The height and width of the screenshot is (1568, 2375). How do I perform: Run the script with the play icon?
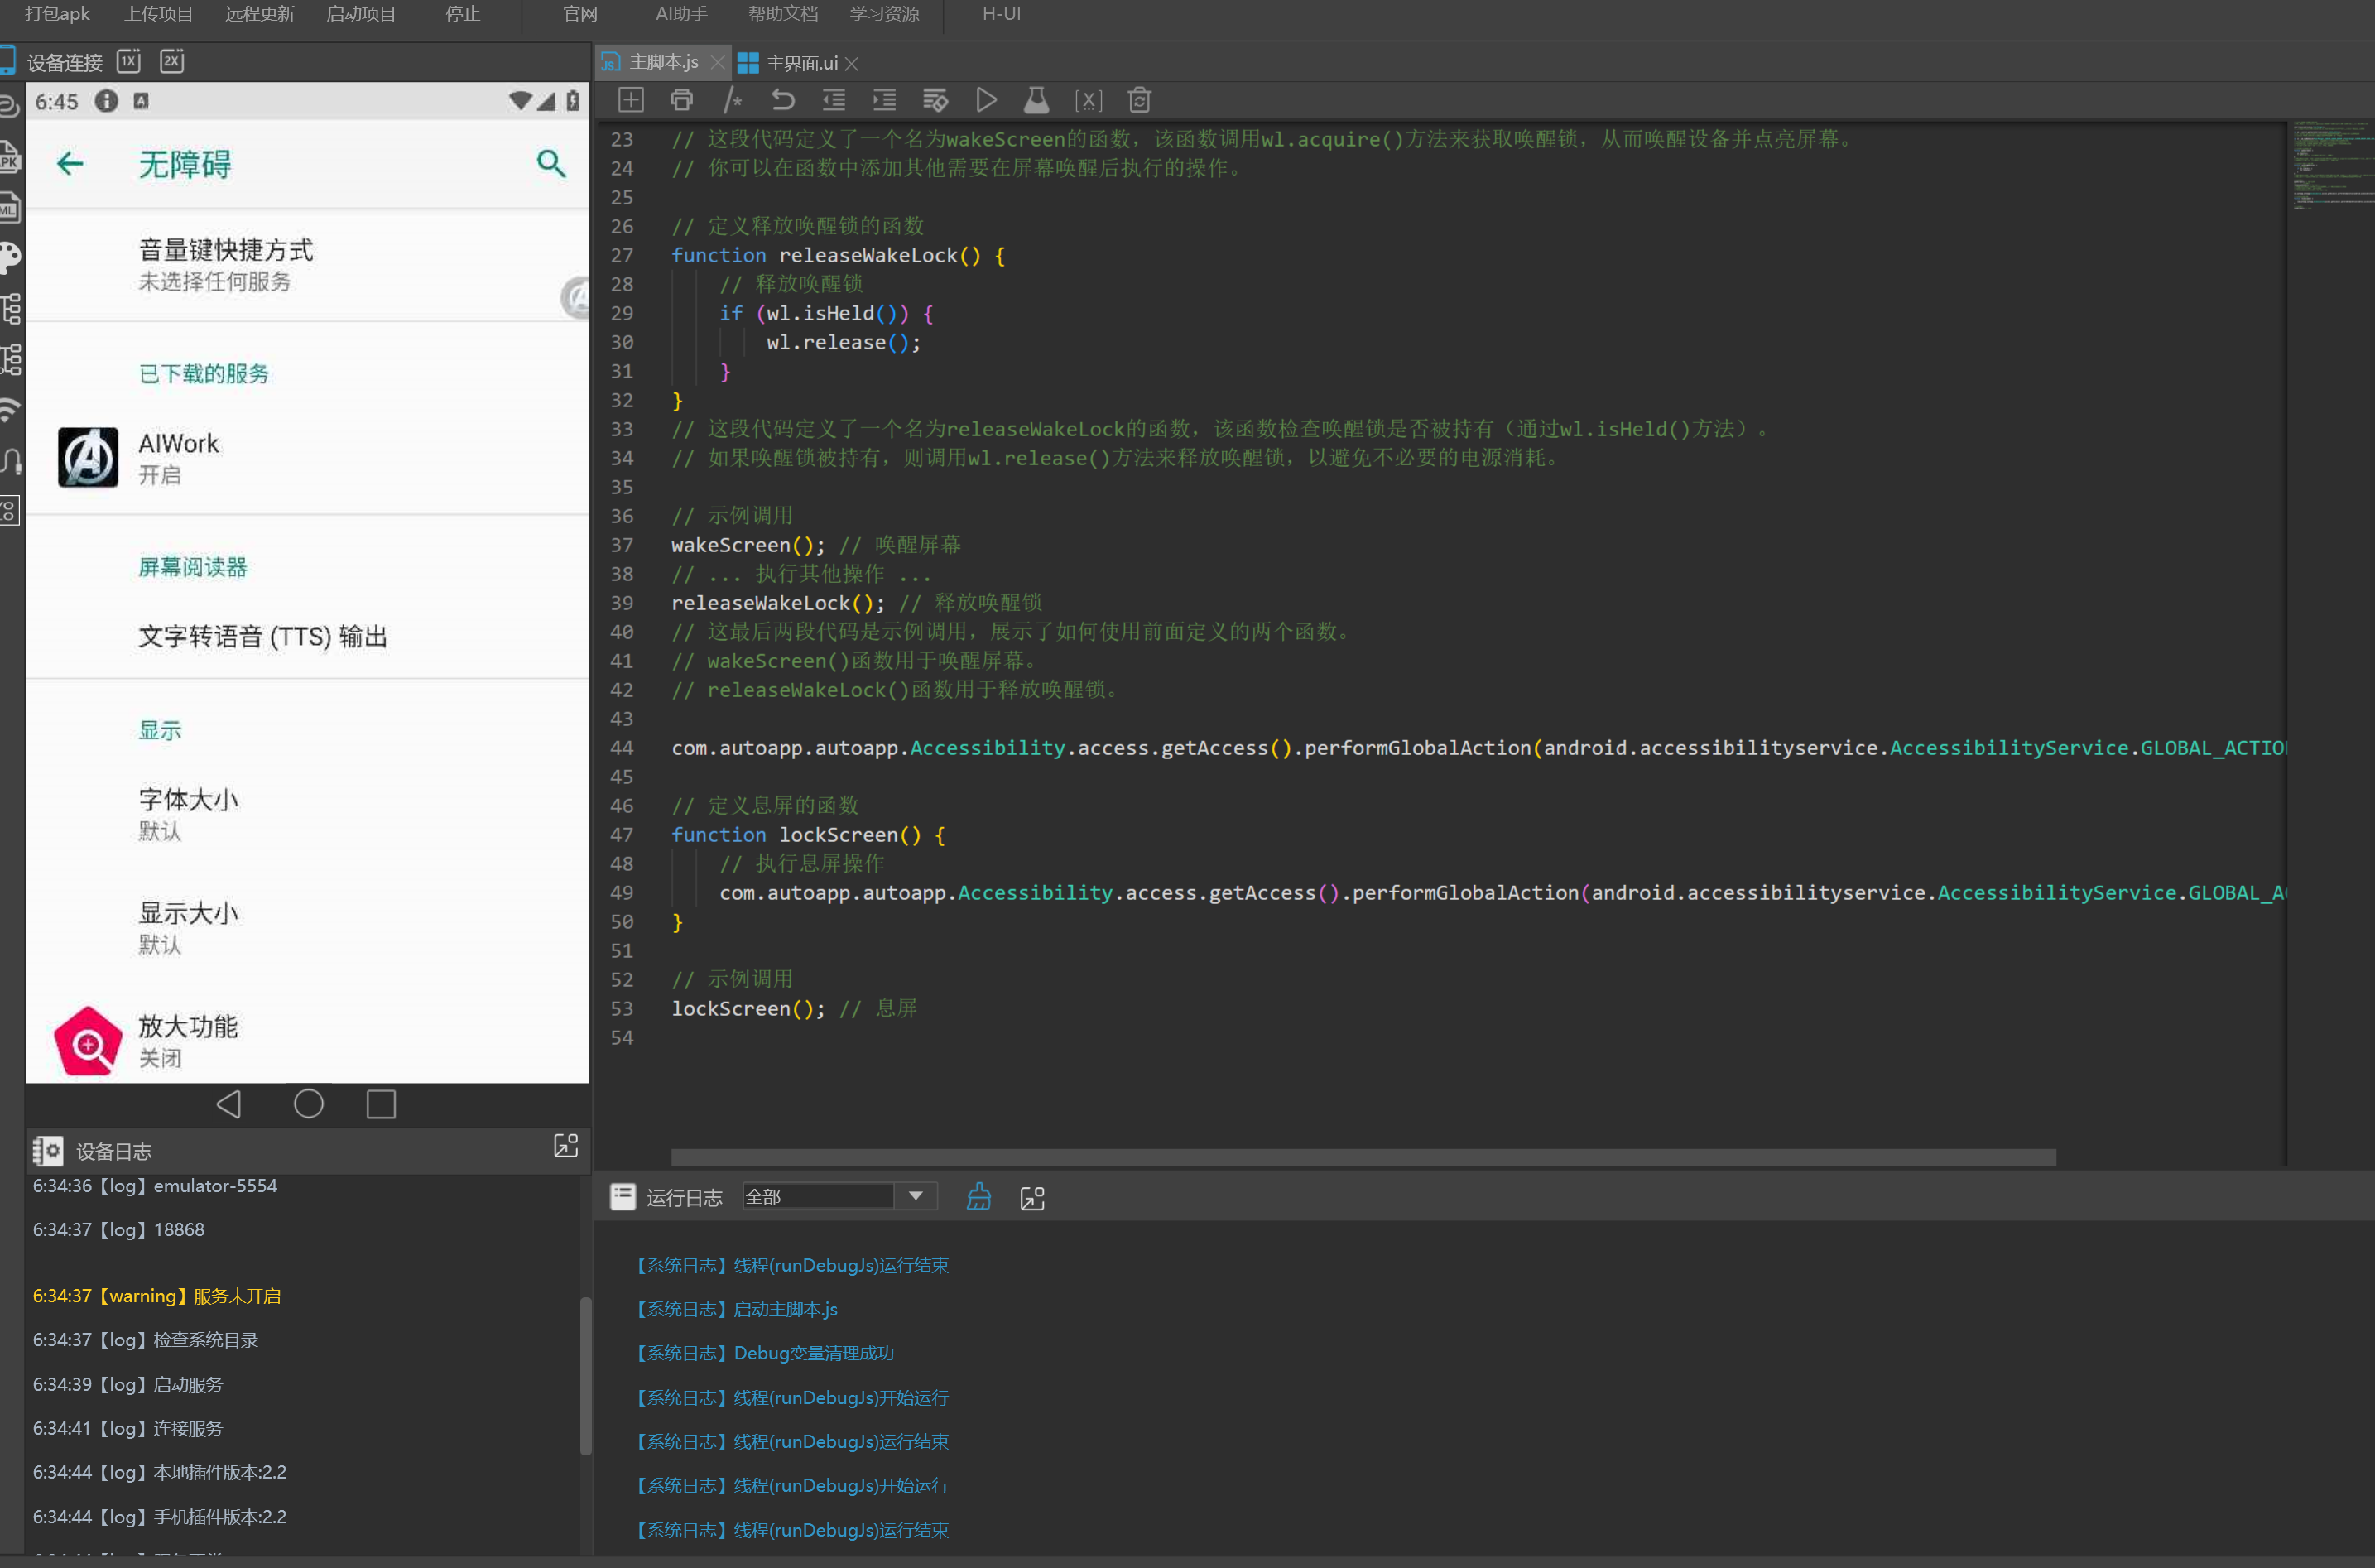[x=986, y=100]
